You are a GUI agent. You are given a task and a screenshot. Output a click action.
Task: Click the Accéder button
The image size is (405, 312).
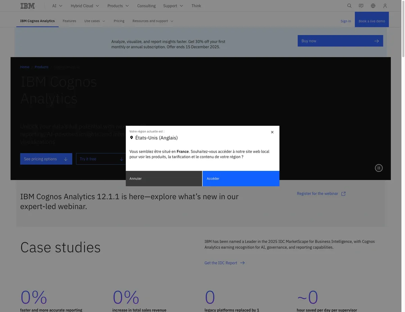pyautogui.click(x=241, y=178)
